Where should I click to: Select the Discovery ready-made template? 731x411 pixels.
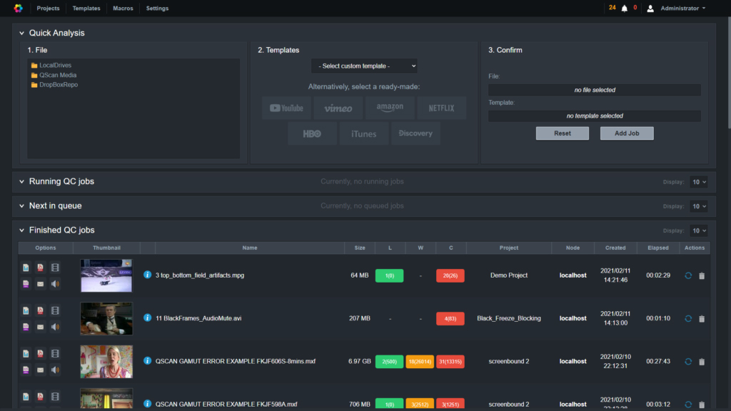[415, 133]
